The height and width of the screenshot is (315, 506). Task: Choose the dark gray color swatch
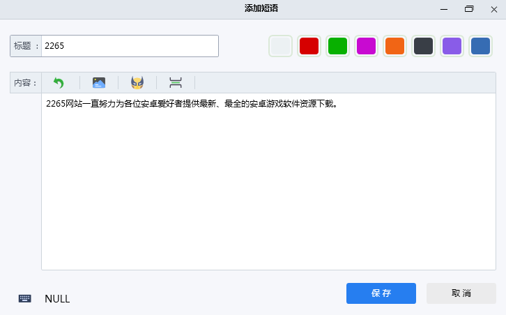coord(423,46)
